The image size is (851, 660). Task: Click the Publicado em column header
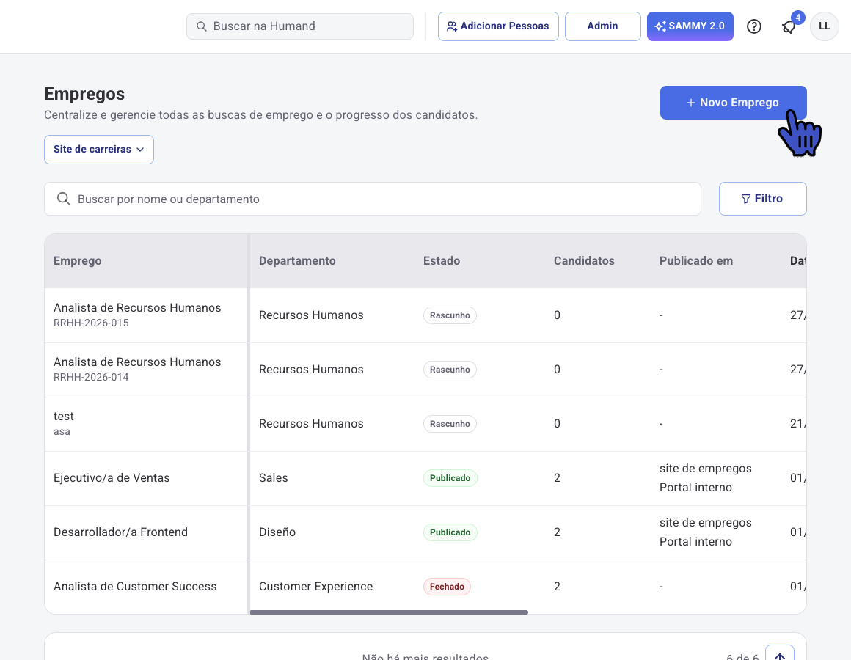(x=695, y=261)
